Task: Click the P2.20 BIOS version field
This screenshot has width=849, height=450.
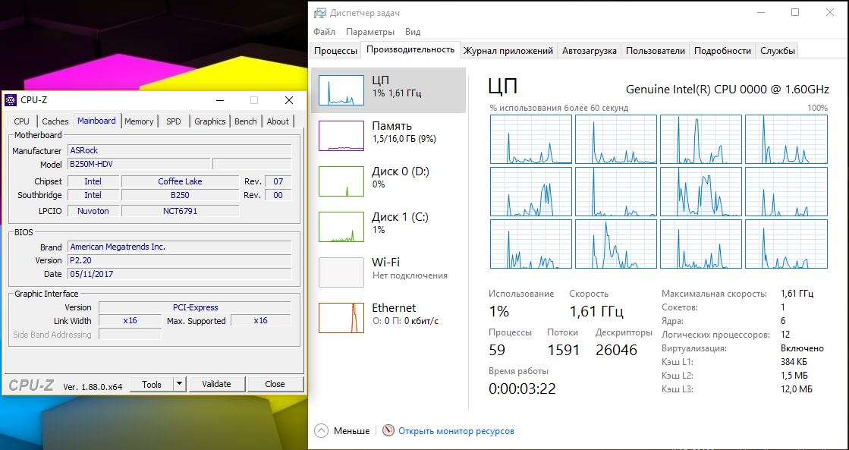Action: [180, 260]
